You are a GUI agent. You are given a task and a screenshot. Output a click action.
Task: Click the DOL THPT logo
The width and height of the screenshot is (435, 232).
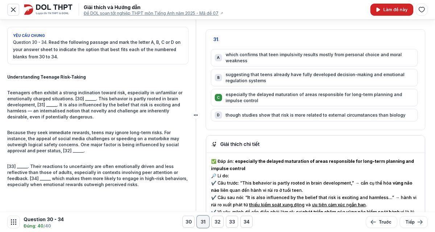coord(48,9)
